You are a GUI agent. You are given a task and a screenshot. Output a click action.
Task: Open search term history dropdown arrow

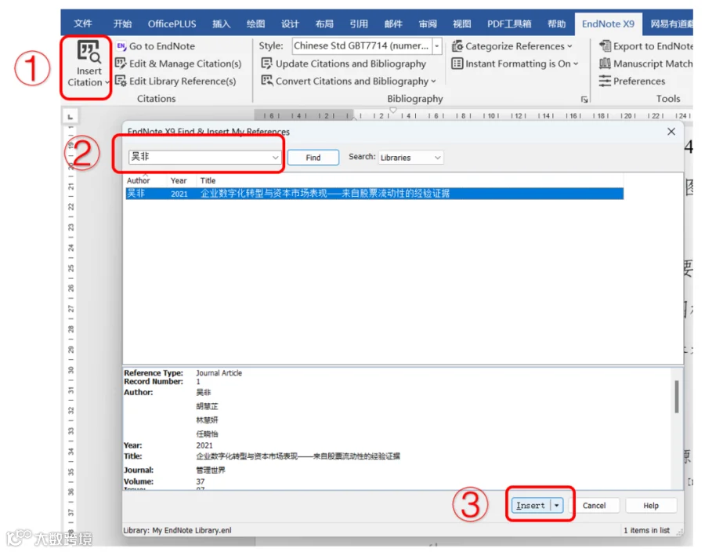click(x=275, y=158)
